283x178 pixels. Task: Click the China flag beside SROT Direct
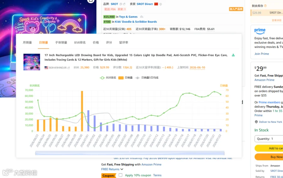[156, 4]
